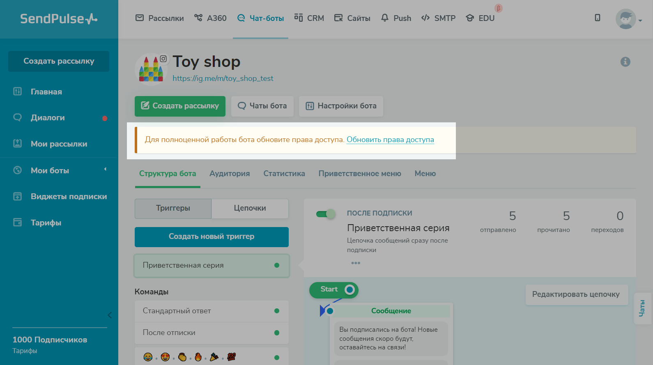This screenshot has width=653, height=365.
Task: Switch to the Статистика tab
Action: click(x=284, y=174)
